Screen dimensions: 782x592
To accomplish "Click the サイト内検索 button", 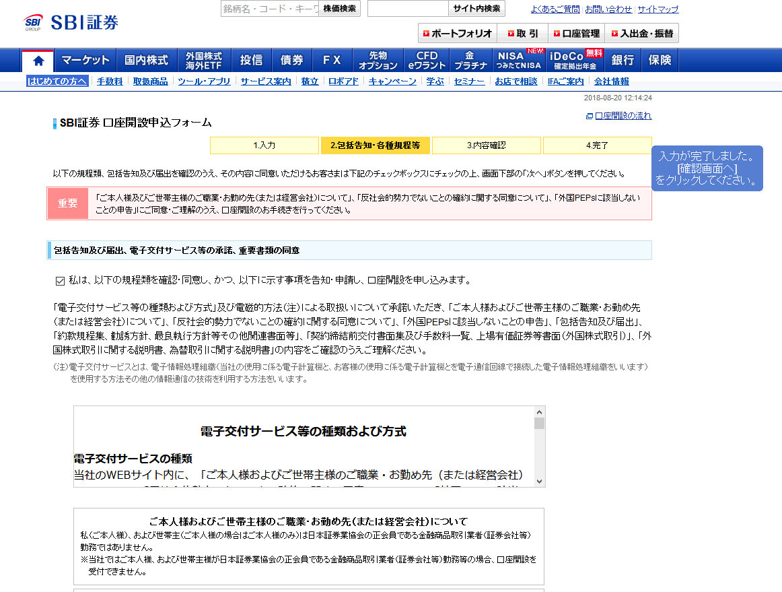I will click(476, 9).
